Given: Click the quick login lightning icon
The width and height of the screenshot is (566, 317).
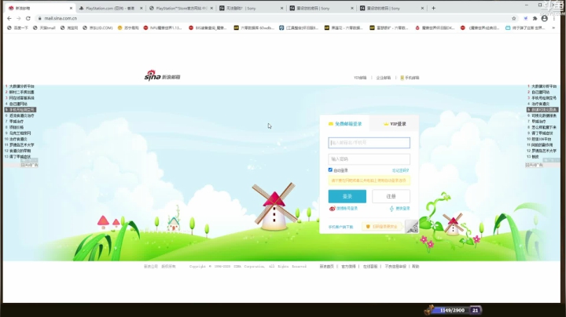Looking at the screenshot, I should tap(391, 209).
